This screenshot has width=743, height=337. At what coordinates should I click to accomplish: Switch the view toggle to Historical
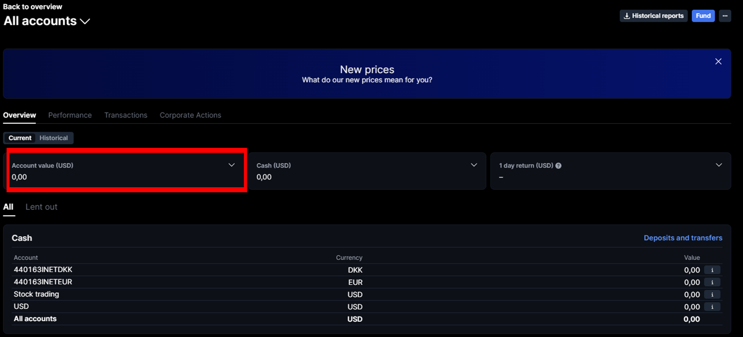click(x=54, y=138)
